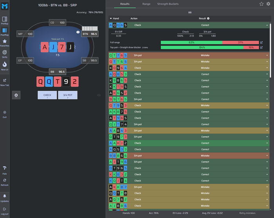This screenshot has height=218, width=274.
Task: Expand the QT765 mistake row
Action: pos(189,55)
